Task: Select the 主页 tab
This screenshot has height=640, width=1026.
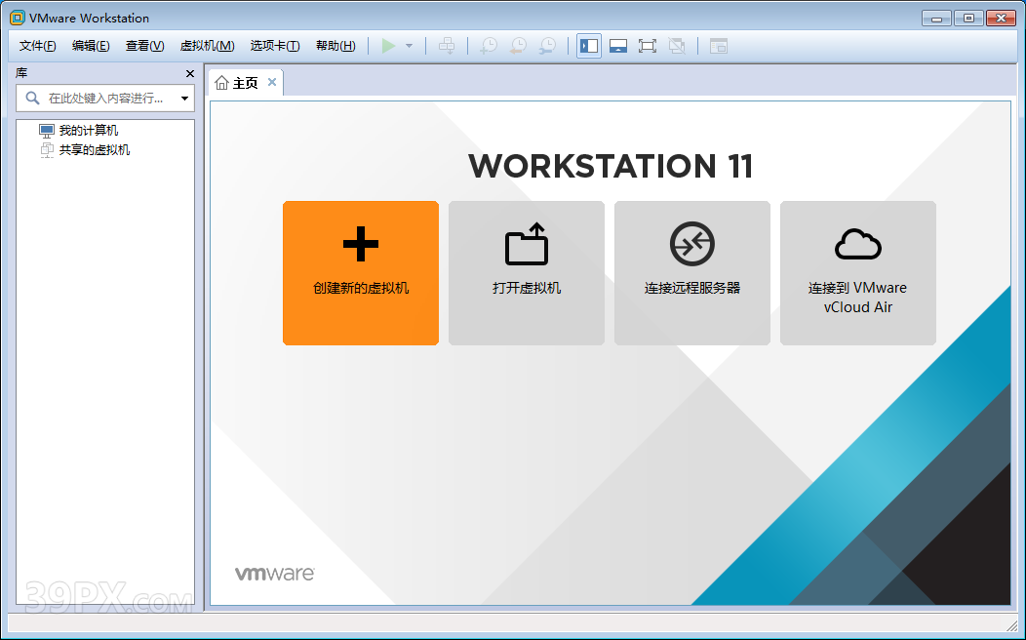Action: (x=246, y=83)
